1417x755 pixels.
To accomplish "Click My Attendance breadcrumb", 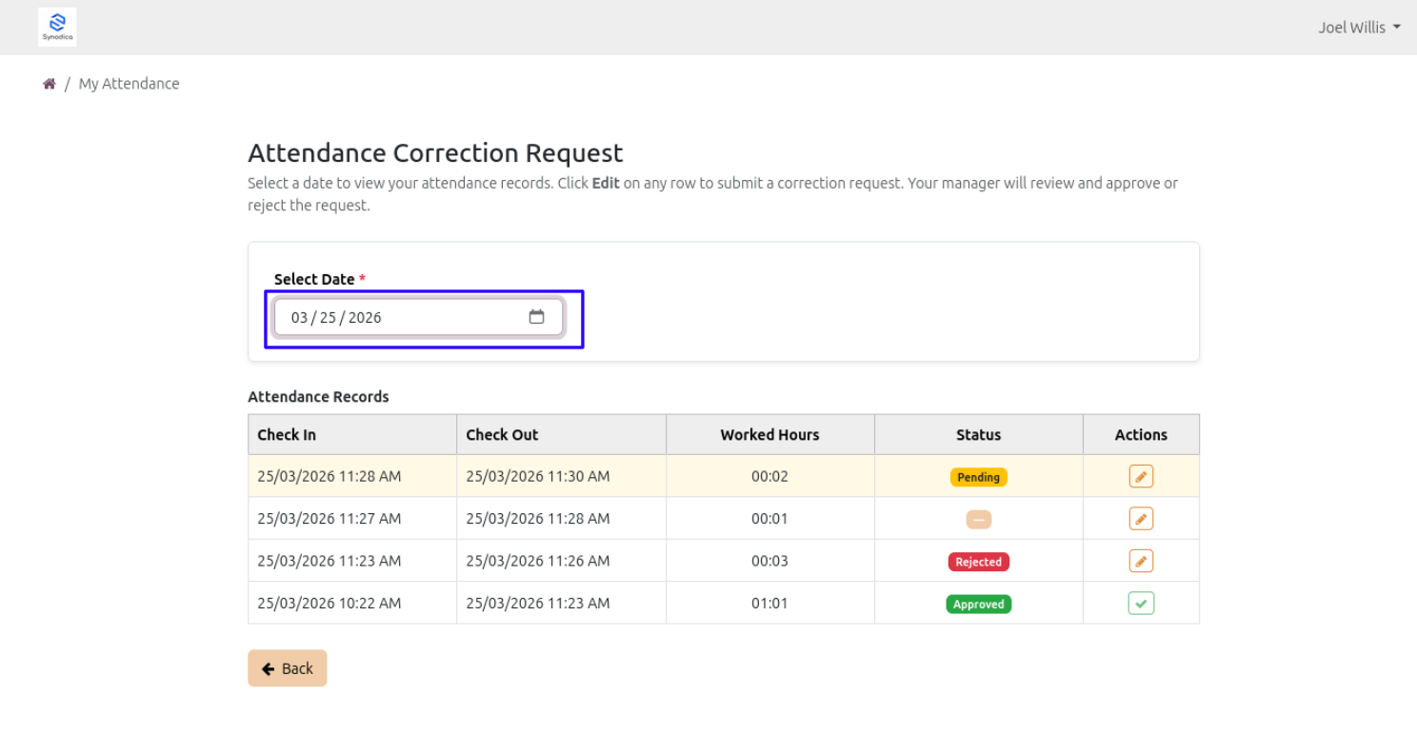I will point(129,84).
